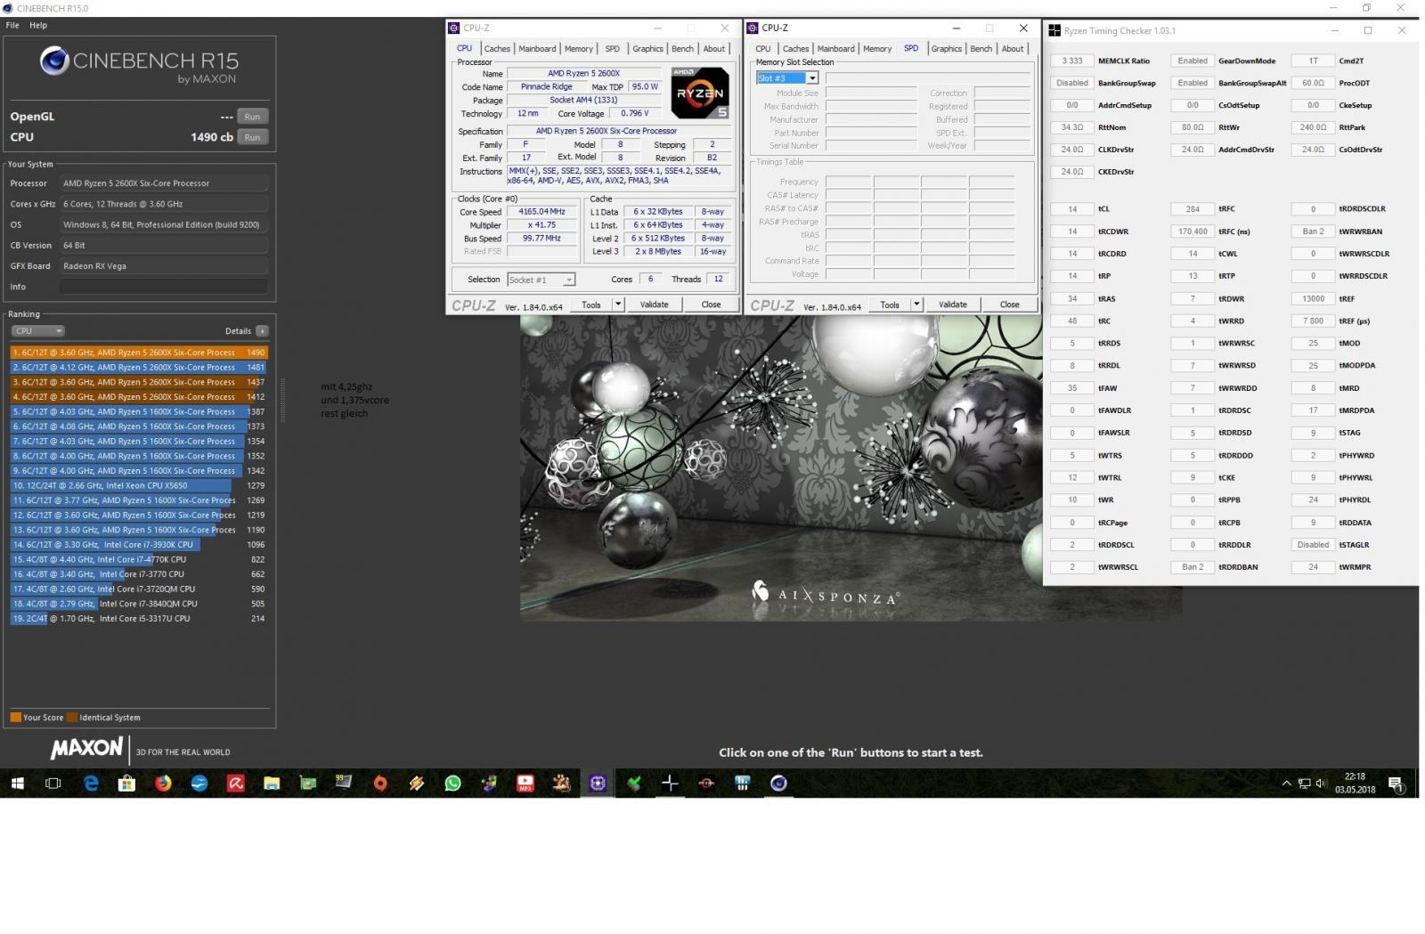Open the Ranking CPU dropdown in Cinebench

coord(37,331)
